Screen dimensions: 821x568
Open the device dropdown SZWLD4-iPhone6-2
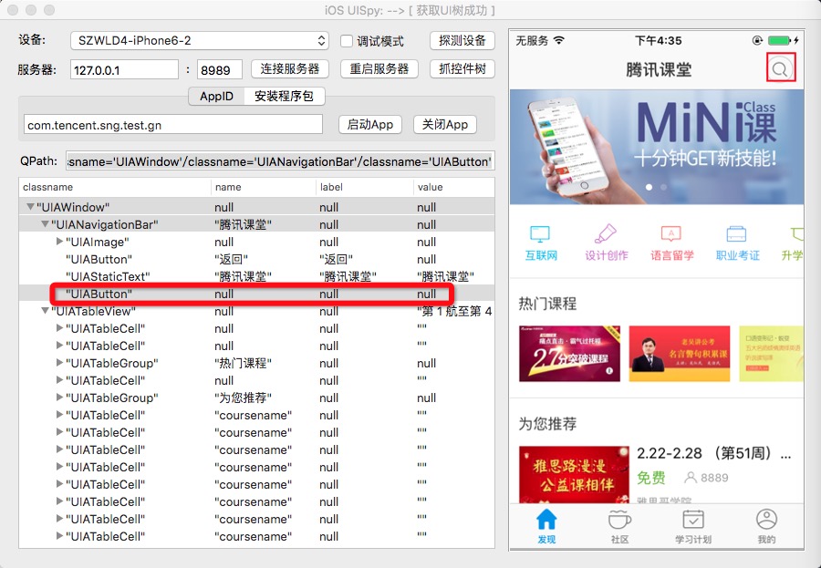(x=200, y=41)
